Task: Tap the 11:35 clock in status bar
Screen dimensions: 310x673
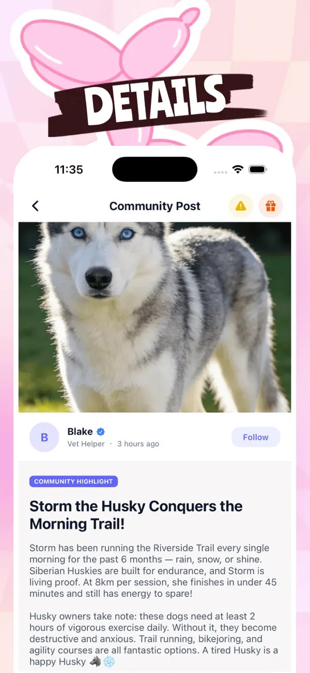Action: point(69,169)
